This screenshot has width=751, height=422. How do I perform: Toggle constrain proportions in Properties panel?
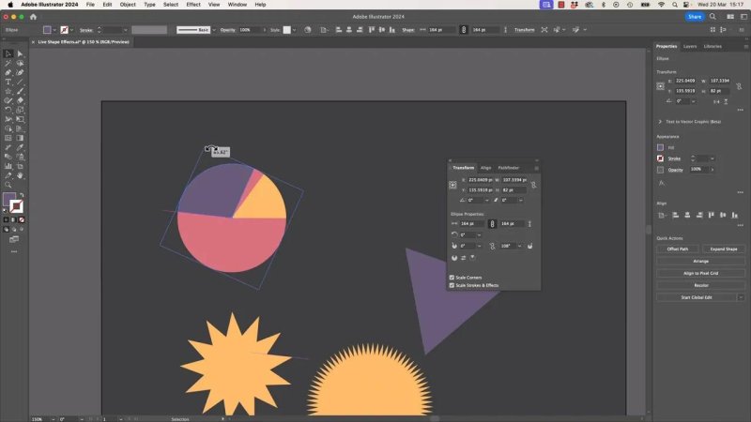coord(739,86)
